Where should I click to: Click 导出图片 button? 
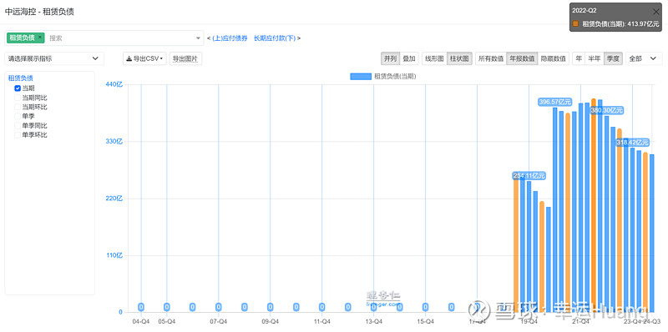[185, 58]
